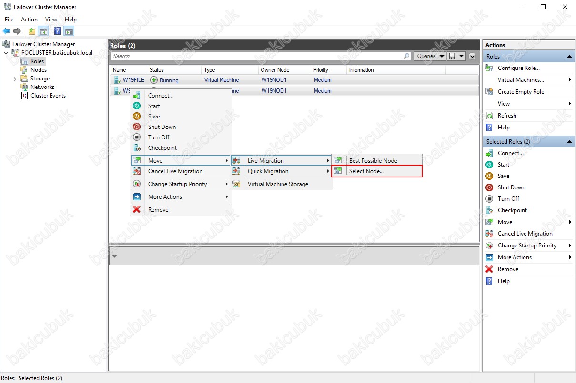Choose Connect... in the context menu

tap(181, 96)
